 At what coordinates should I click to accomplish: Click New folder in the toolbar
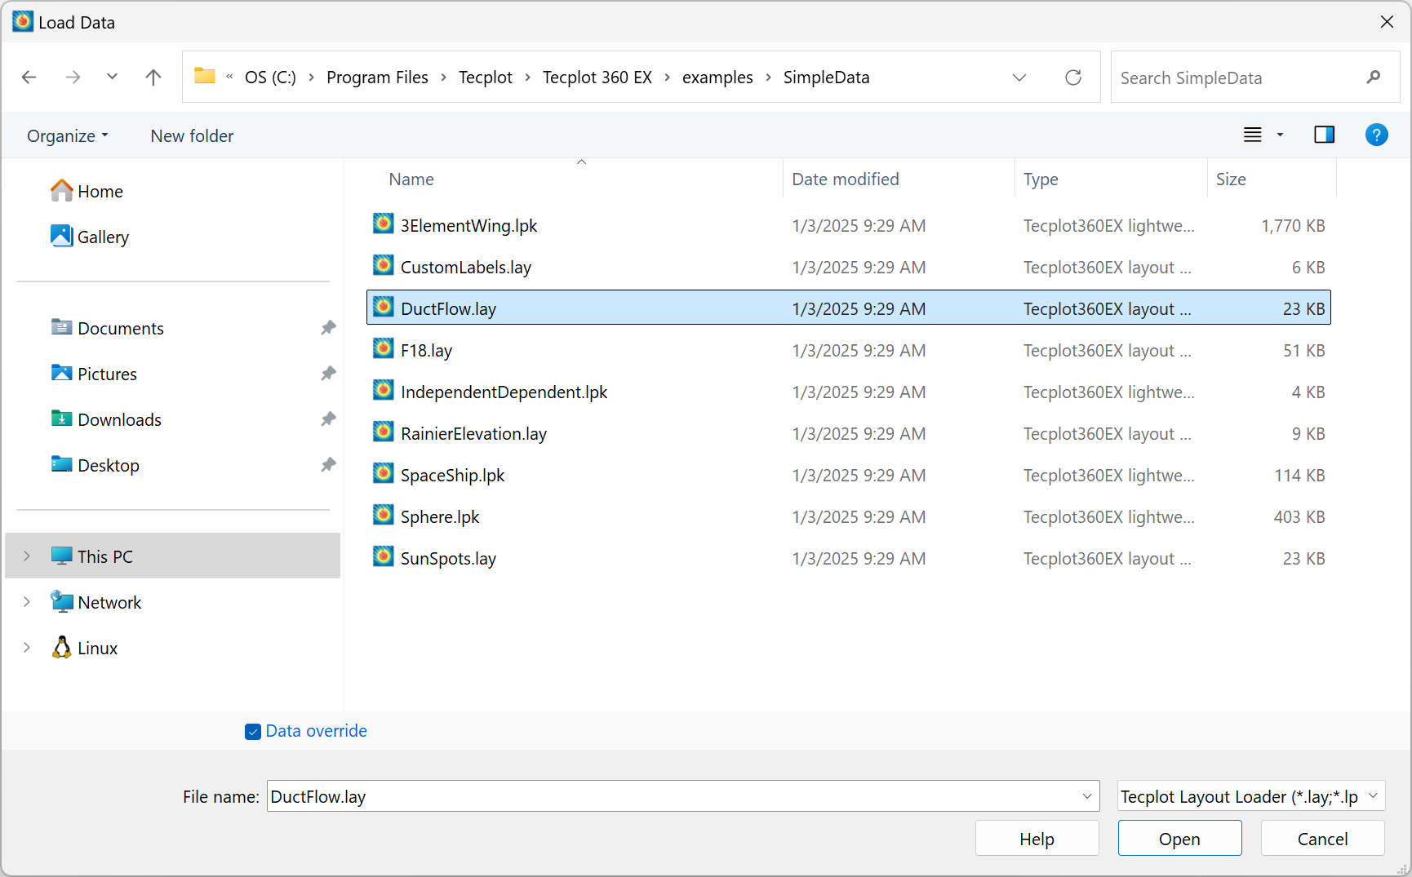[192, 135]
